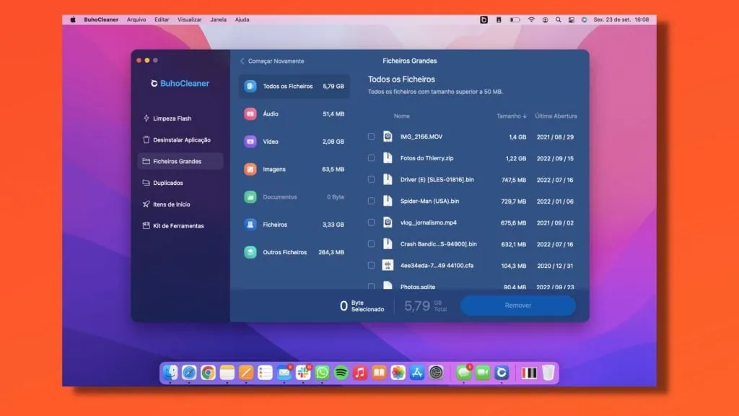Open Kit de Ferramentas
Screen dimensions: 739x416
(178, 226)
